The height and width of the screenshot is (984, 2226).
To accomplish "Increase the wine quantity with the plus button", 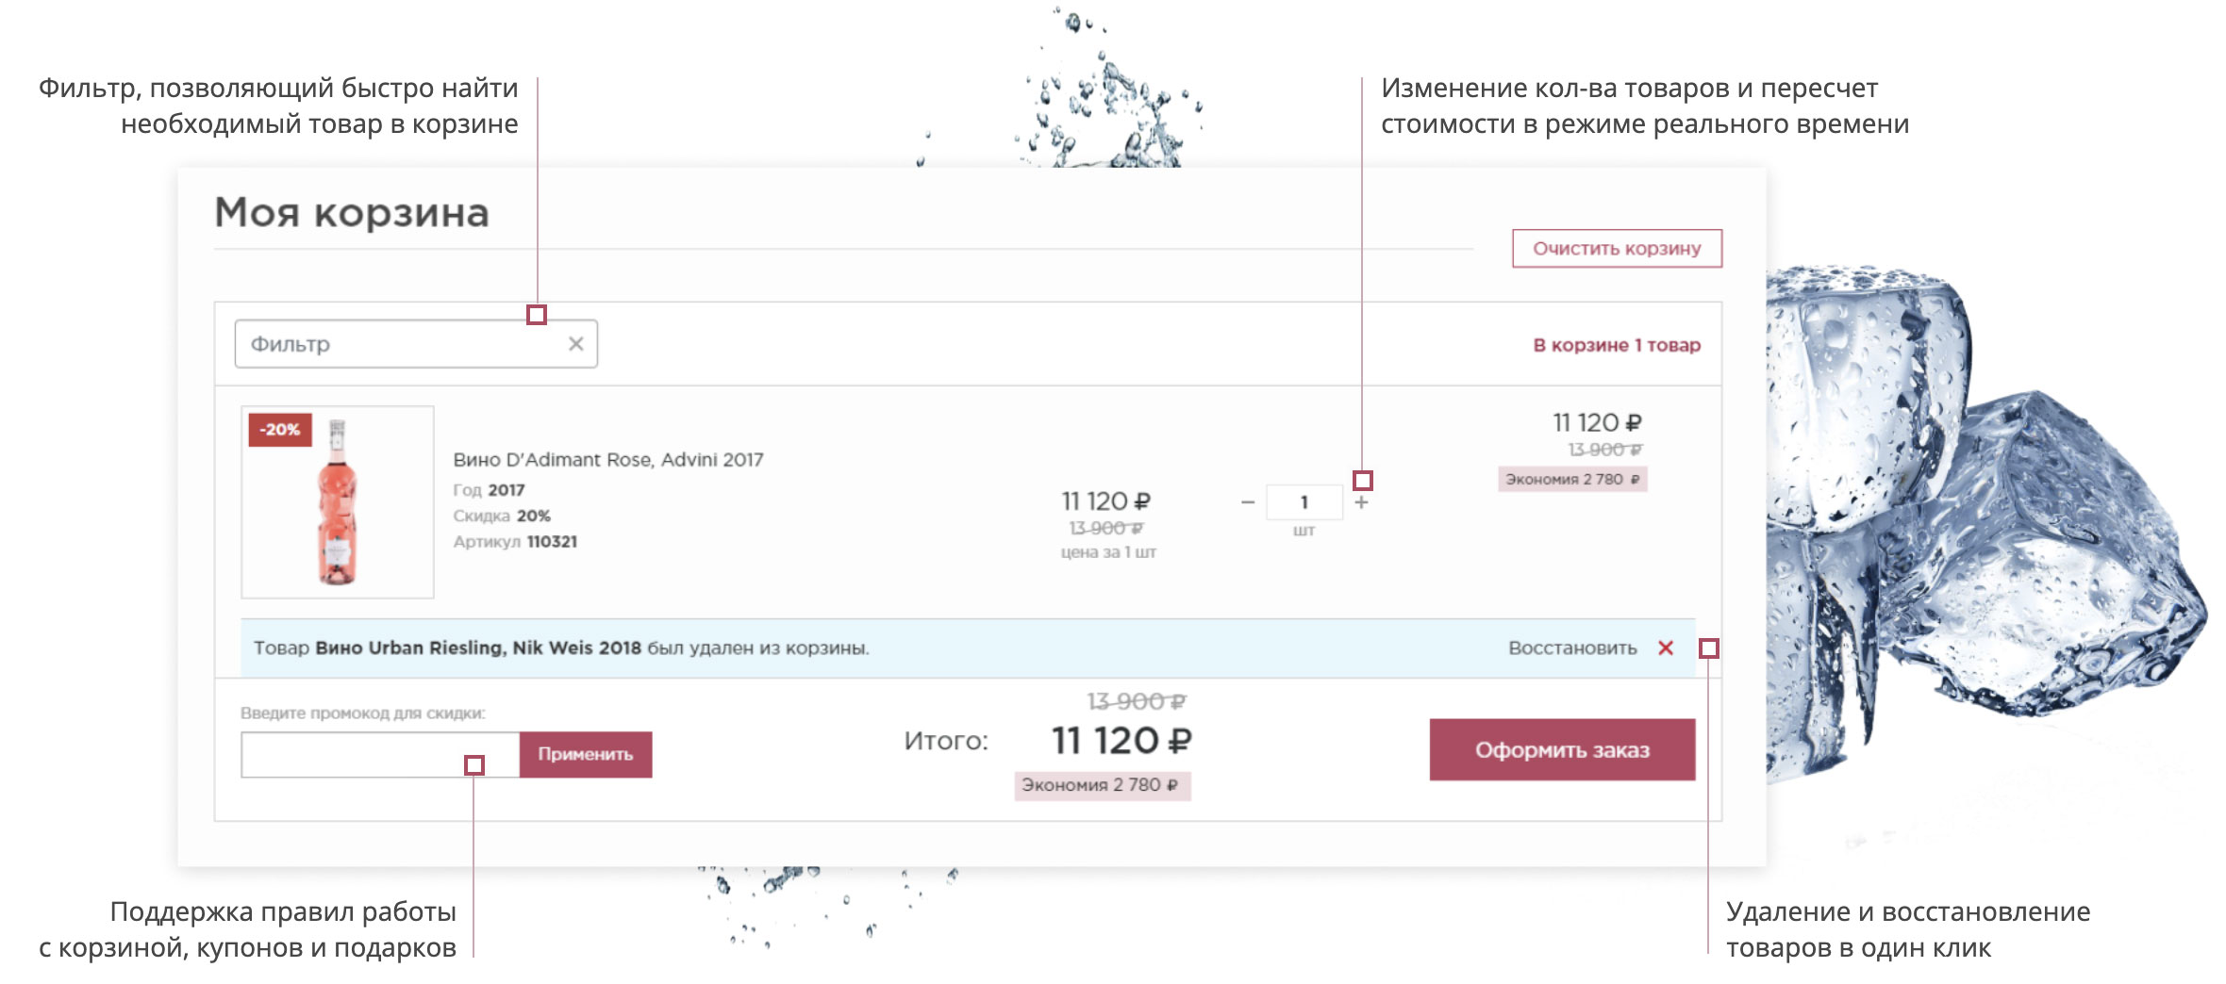I will pyautogui.click(x=1361, y=503).
